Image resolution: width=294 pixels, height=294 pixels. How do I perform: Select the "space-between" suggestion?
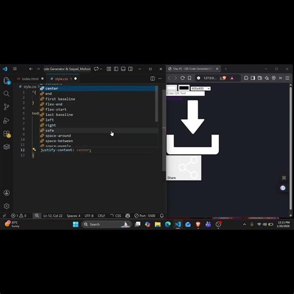98,141
